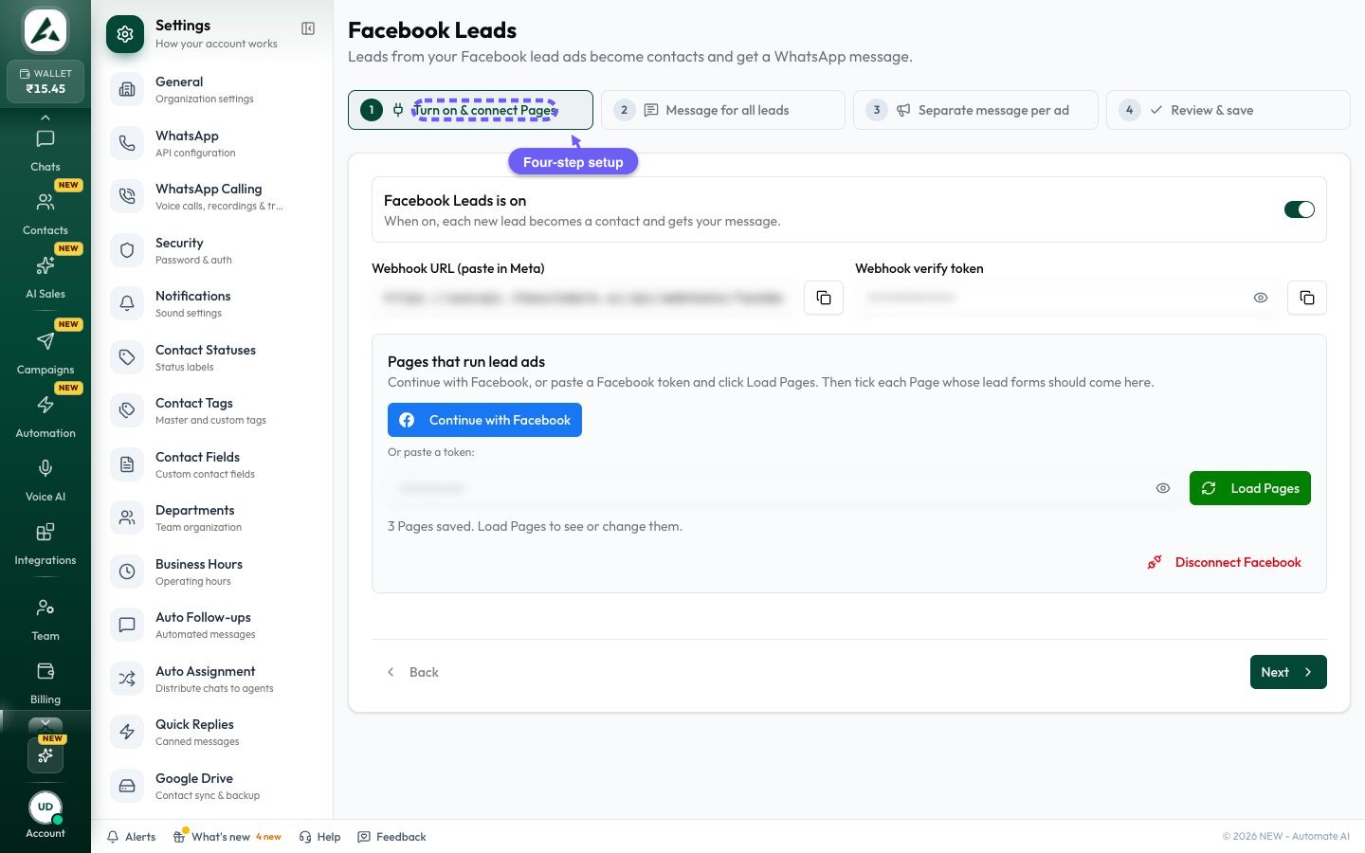Image resolution: width=1365 pixels, height=853 pixels.
Task: Show the pasted Facebook token
Action: click(1163, 488)
